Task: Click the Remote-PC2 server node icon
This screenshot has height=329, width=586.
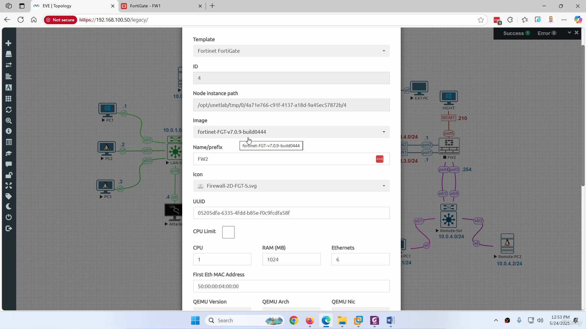Action: coord(507,244)
